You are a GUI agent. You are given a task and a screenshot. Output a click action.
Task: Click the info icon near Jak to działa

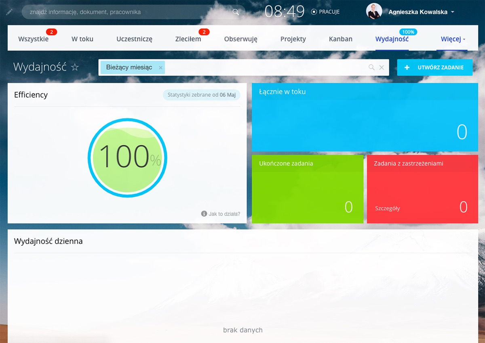[204, 213]
